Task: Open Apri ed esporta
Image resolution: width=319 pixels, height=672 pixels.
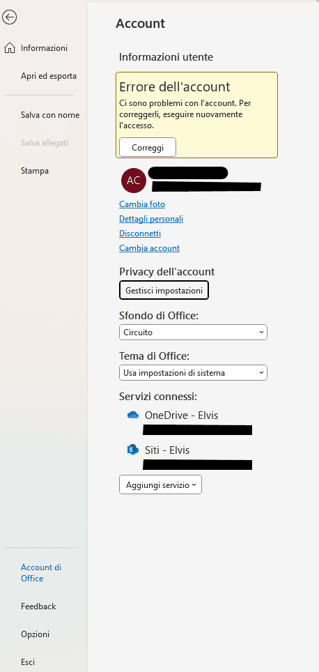Action: pyautogui.click(x=49, y=76)
